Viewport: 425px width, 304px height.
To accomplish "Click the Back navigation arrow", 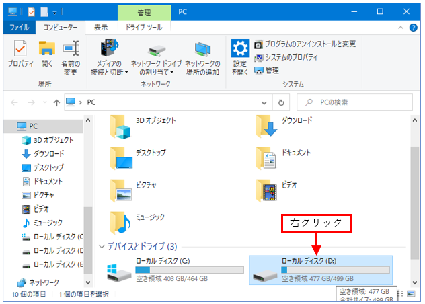I will coord(14,102).
